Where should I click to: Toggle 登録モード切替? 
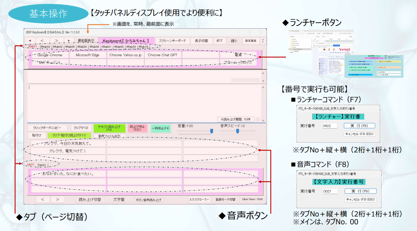[x=225, y=199]
